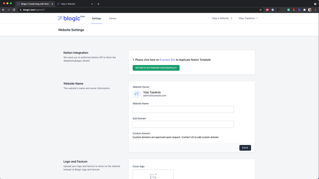Switch to the Forms tab

(x=112, y=18)
